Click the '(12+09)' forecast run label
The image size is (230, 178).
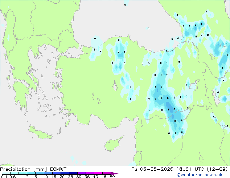[x=217, y=169]
